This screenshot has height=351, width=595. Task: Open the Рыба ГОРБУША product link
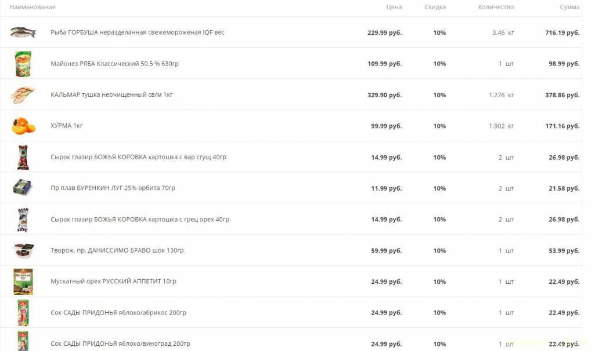pyautogui.click(x=137, y=32)
